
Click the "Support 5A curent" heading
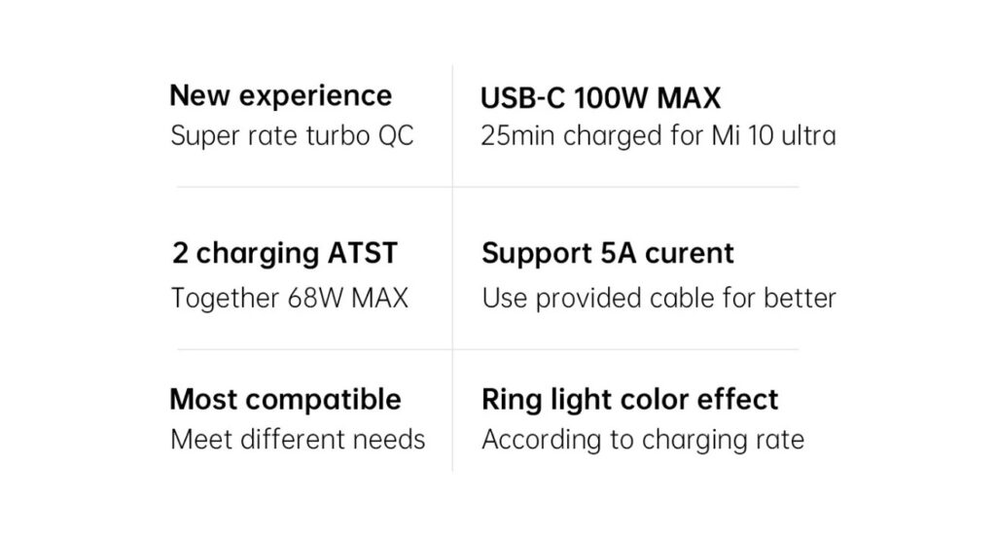(x=607, y=254)
